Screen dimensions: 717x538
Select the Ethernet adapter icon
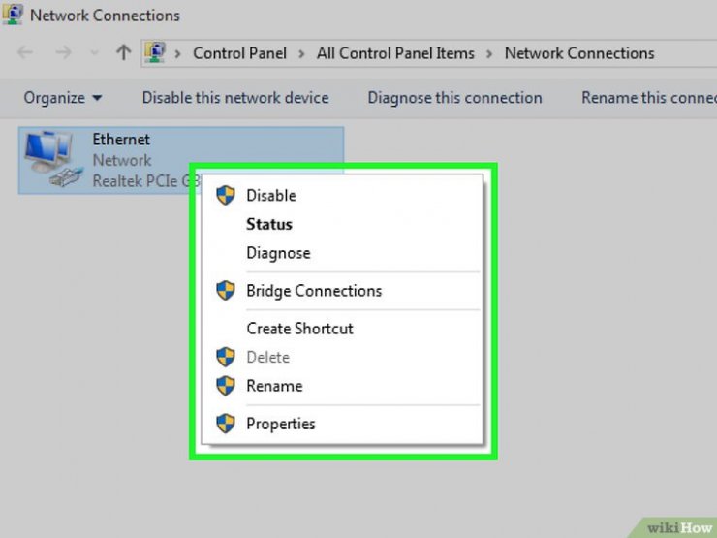[x=53, y=159]
